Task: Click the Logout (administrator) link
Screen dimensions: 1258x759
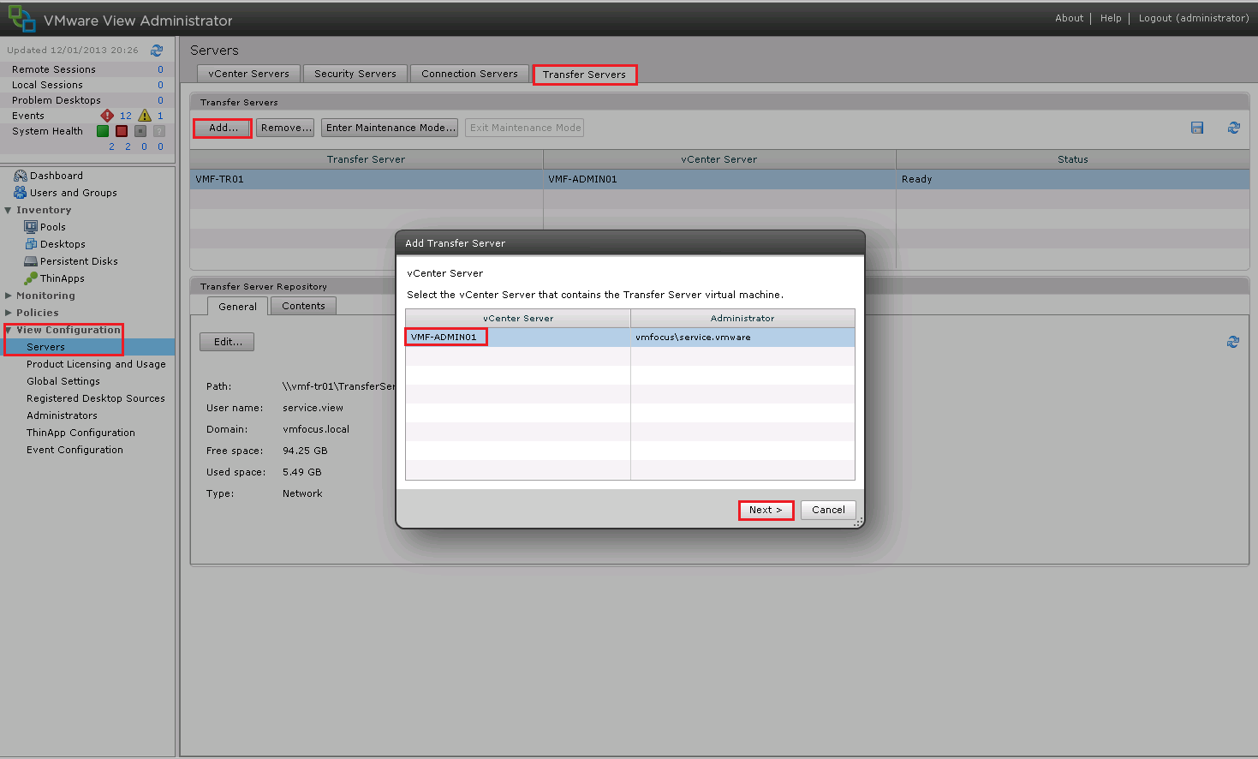Action: pyautogui.click(x=1193, y=18)
